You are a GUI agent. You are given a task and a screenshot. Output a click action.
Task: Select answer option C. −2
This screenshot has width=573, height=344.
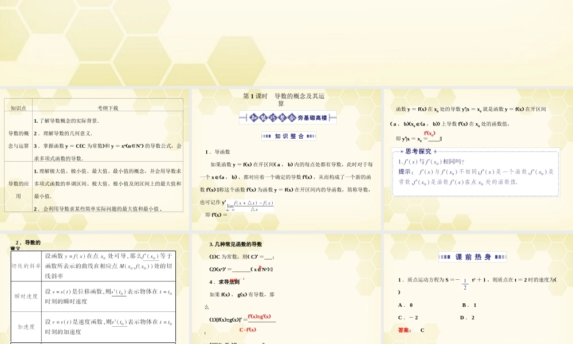[x=408, y=317]
